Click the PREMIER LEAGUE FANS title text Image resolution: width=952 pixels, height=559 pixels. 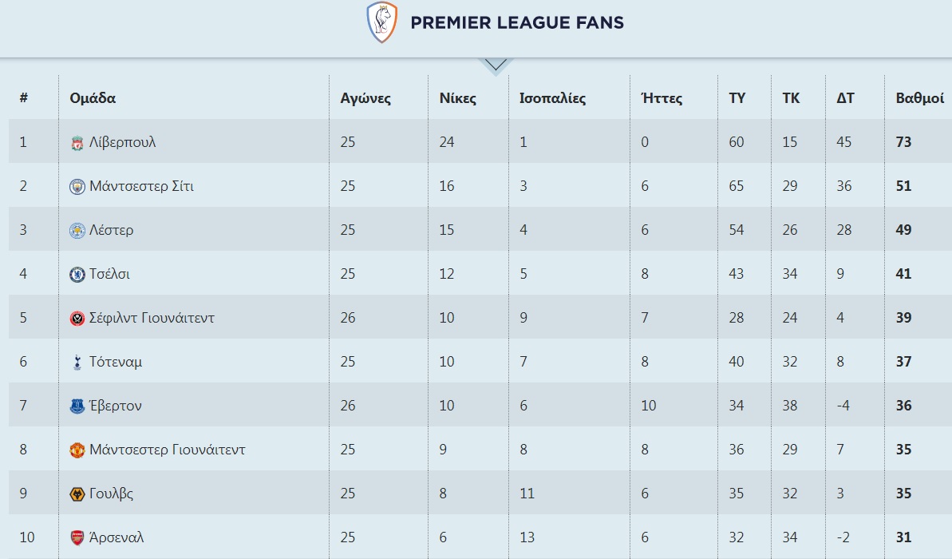click(x=517, y=22)
